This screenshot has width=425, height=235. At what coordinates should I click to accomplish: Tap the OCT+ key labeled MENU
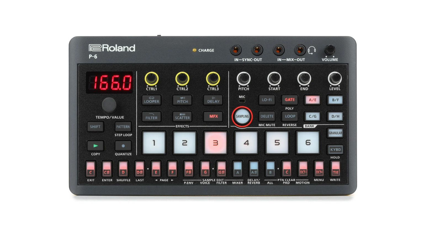click(x=319, y=169)
